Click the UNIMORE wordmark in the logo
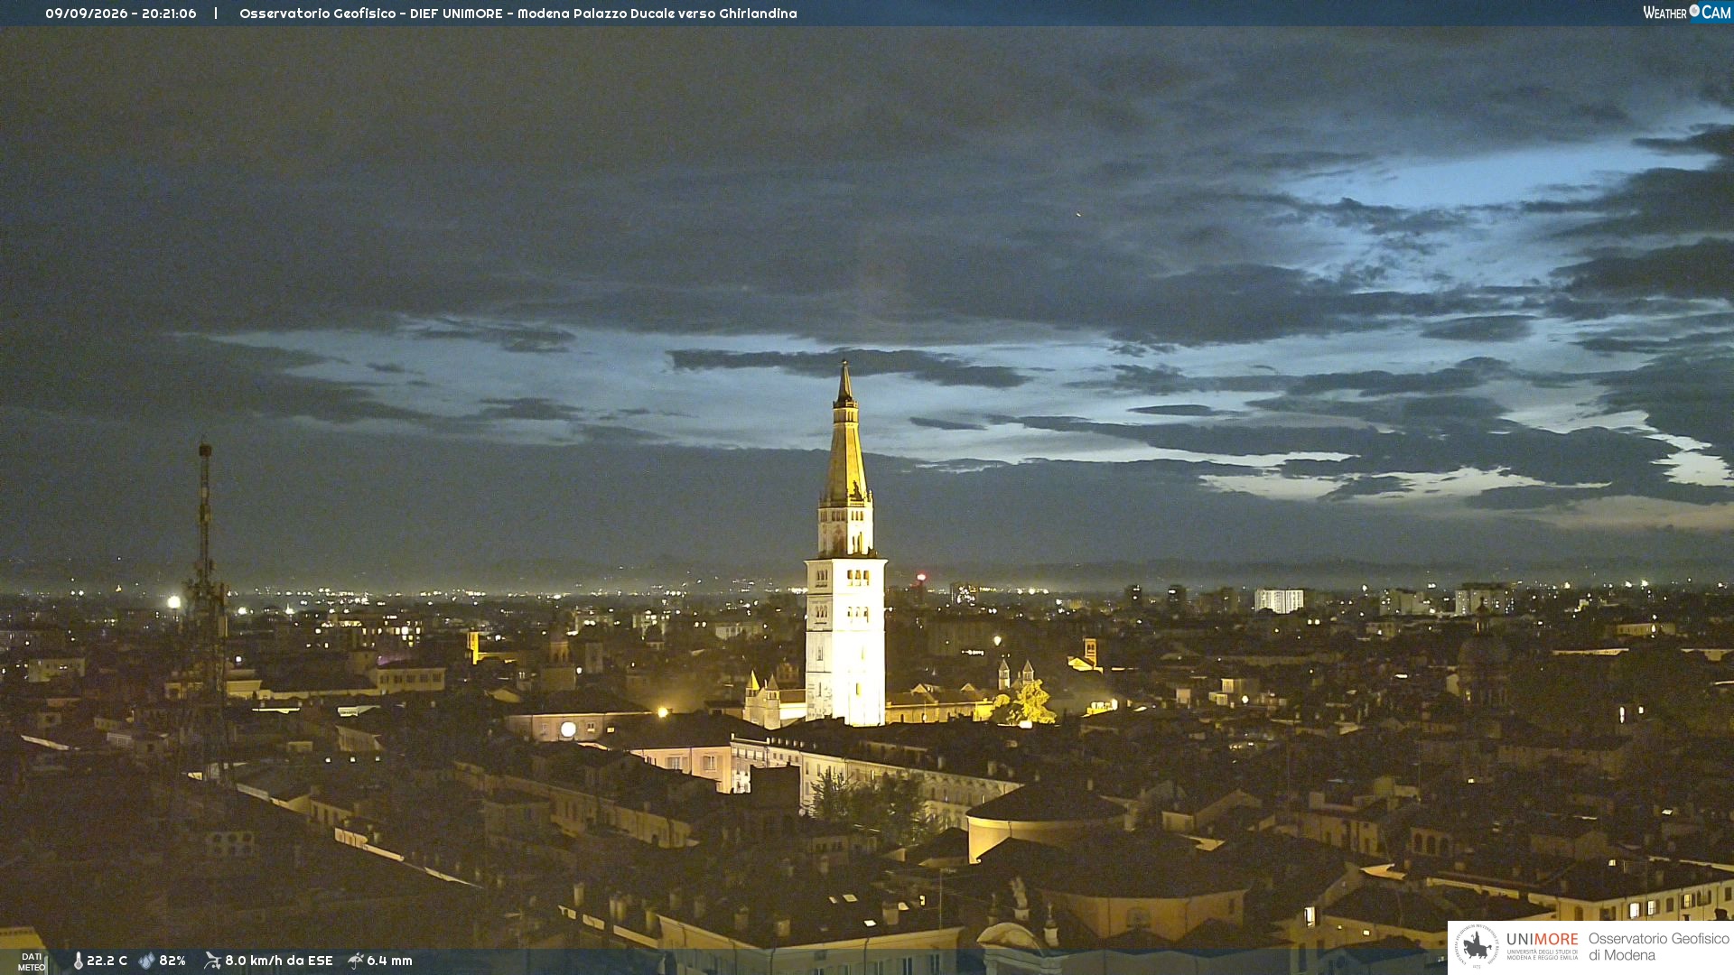Viewport: 1734px width, 975px height. pos(1543,939)
